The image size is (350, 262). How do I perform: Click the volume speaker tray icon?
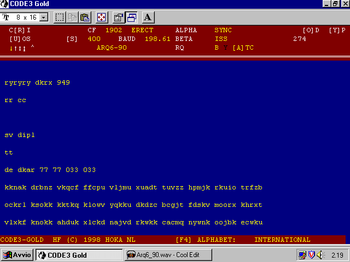pyautogui.click(x=320, y=255)
